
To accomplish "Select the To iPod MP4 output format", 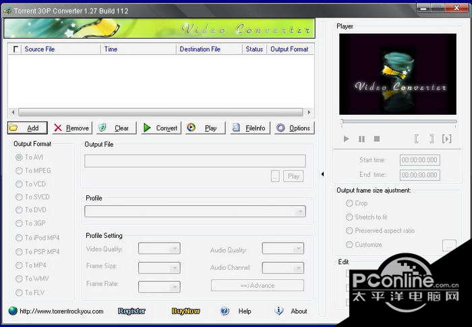I will (x=38, y=238).
